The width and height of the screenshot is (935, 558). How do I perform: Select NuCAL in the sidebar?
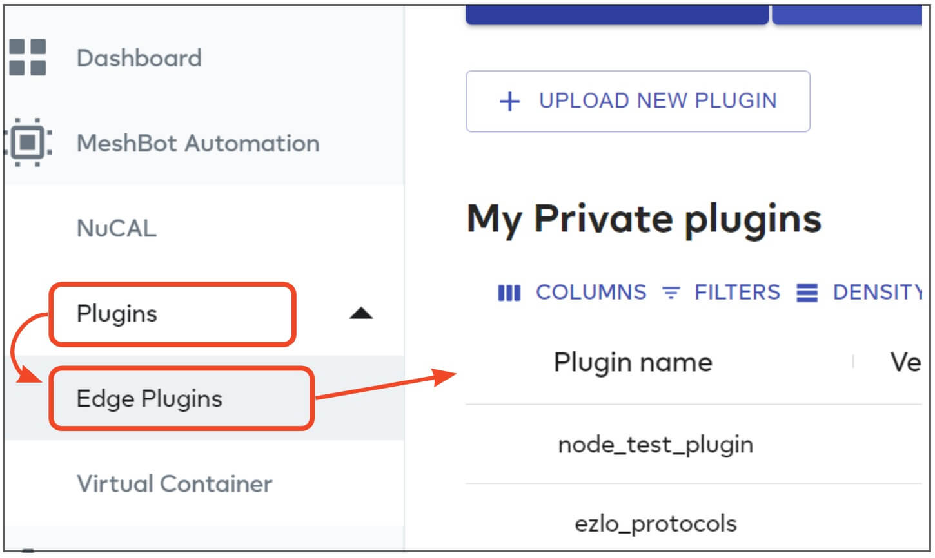click(117, 228)
